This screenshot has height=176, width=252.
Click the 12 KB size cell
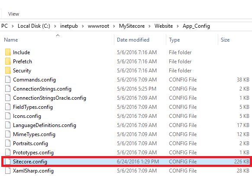pyautogui.click(x=243, y=134)
